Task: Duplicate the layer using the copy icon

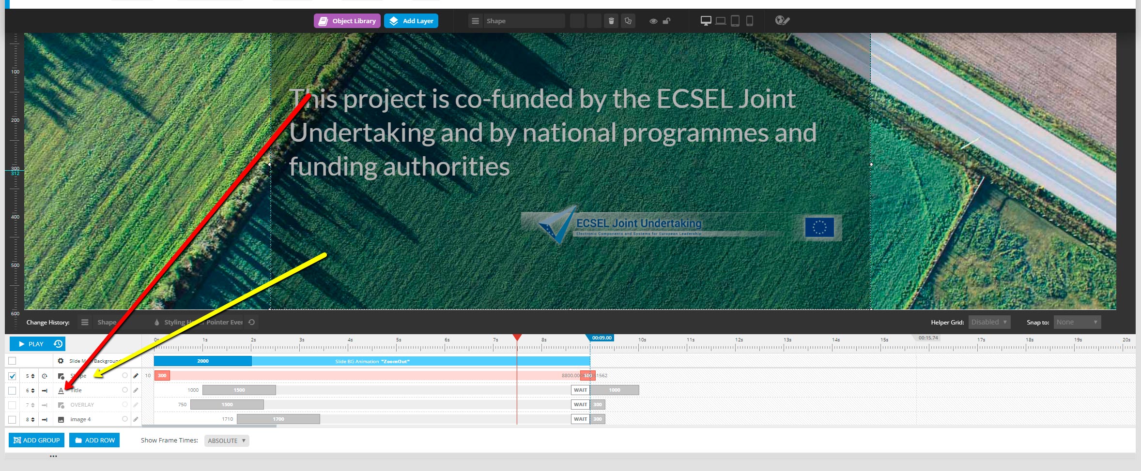Action: [x=628, y=21]
